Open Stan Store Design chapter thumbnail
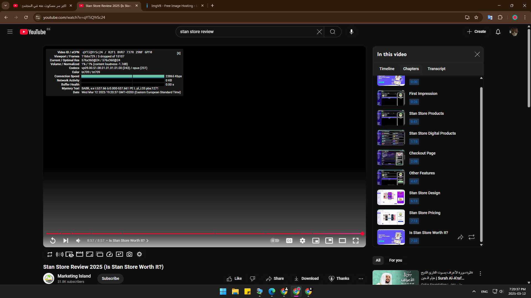 (x=391, y=197)
